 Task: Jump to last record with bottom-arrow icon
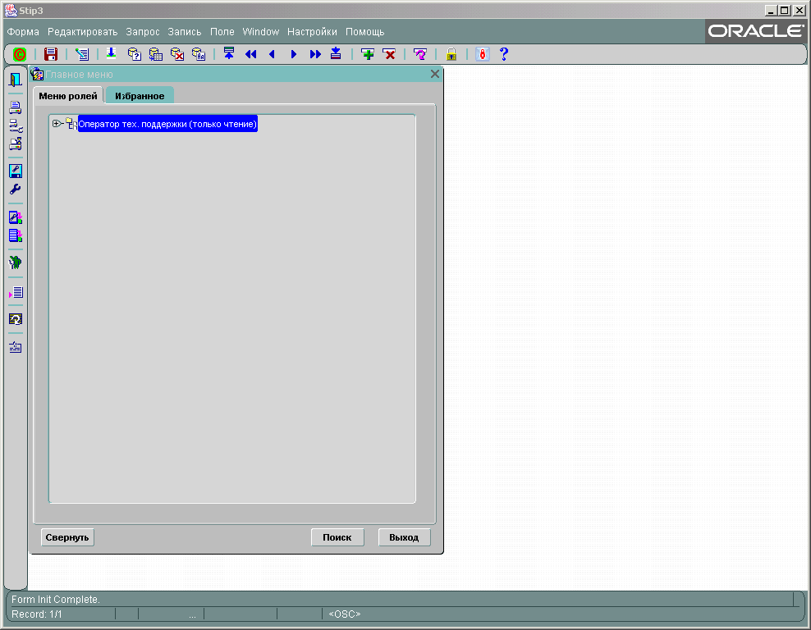point(336,53)
